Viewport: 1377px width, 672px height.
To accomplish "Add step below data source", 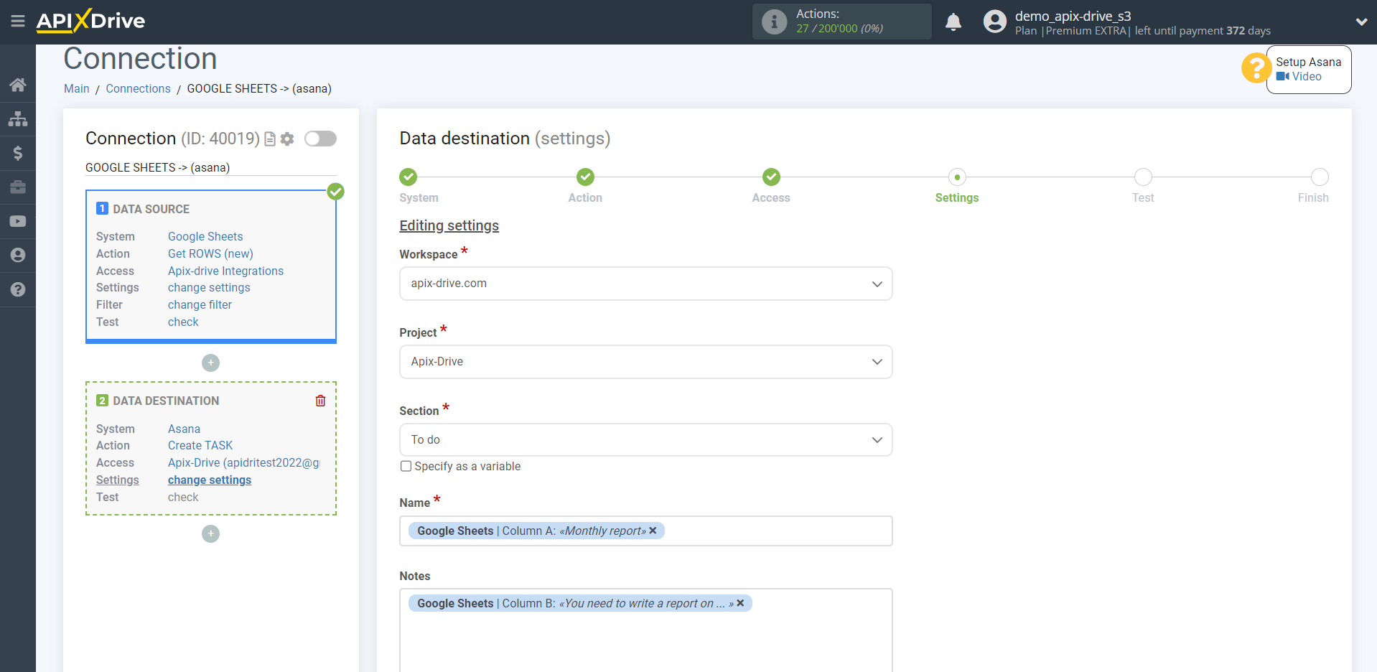I will (x=210, y=363).
